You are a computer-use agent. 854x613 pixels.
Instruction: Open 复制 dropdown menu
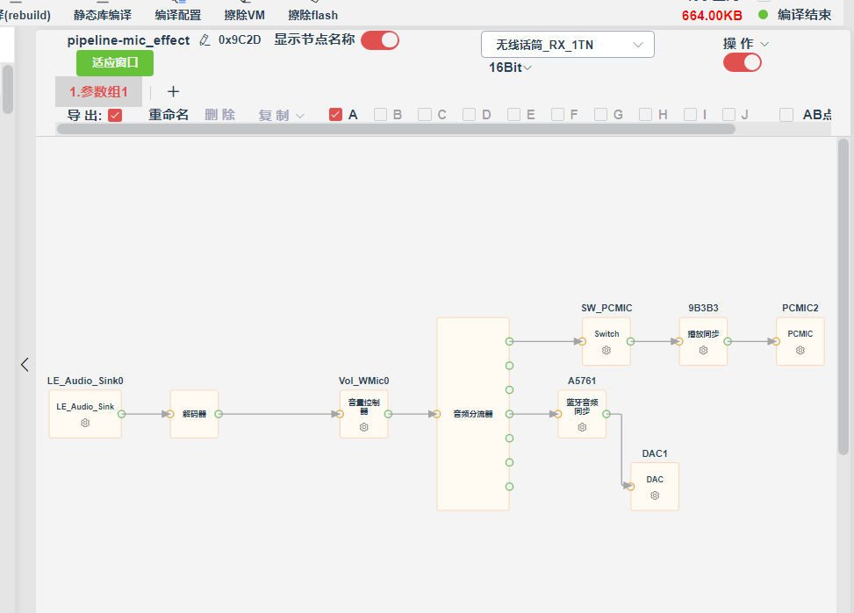(281, 116)
